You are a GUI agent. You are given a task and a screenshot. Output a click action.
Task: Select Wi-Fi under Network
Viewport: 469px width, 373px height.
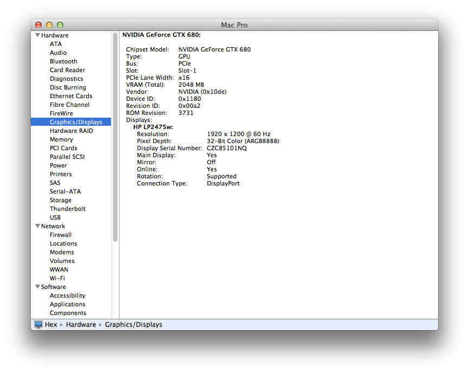[57, 279]
